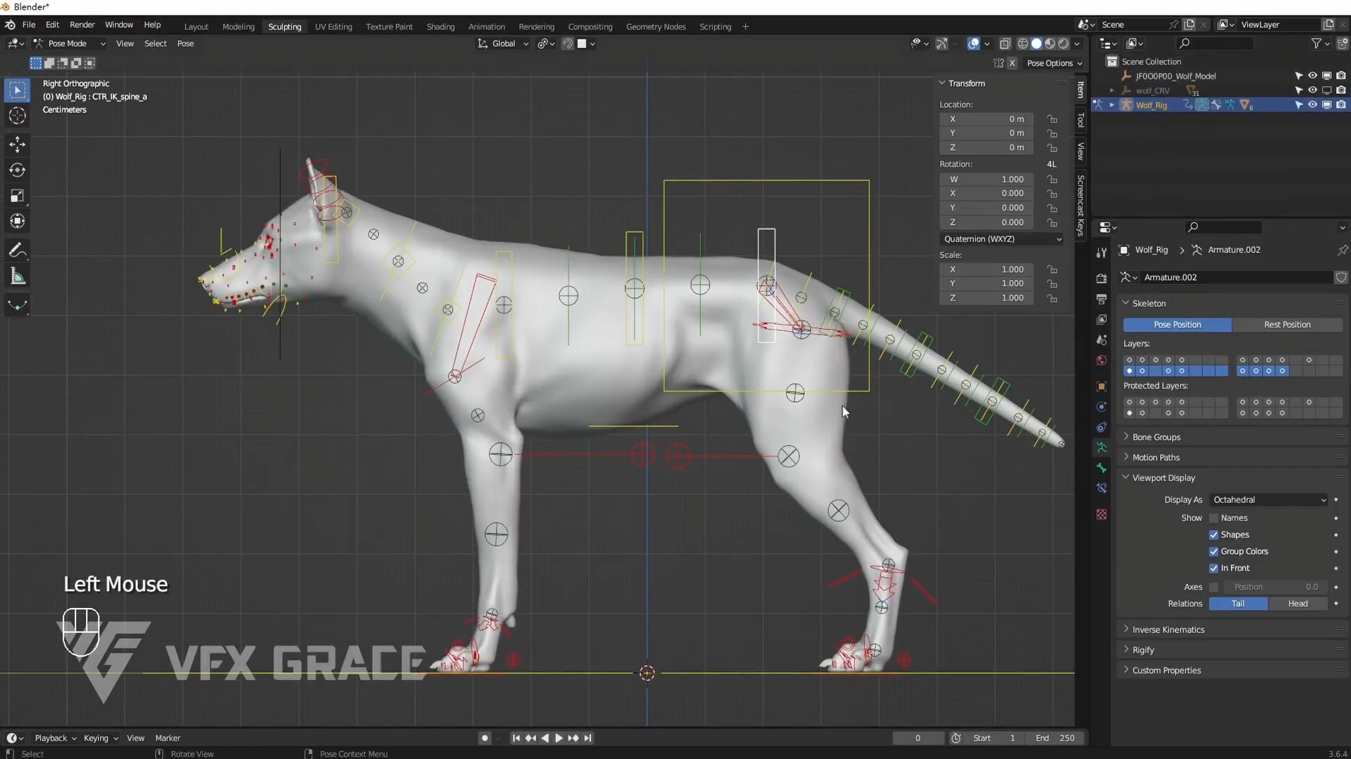This screenshot has height=759, width=1351.
Task: Enable the Names checkbox under Viewport Display
Action: point(1215,518)
